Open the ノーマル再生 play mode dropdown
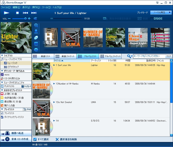The width and height of the screenshot is (173, 147). (x=161, y=12)
